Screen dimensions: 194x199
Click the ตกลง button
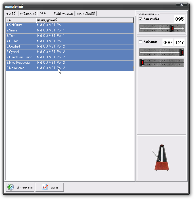[50, 187]
